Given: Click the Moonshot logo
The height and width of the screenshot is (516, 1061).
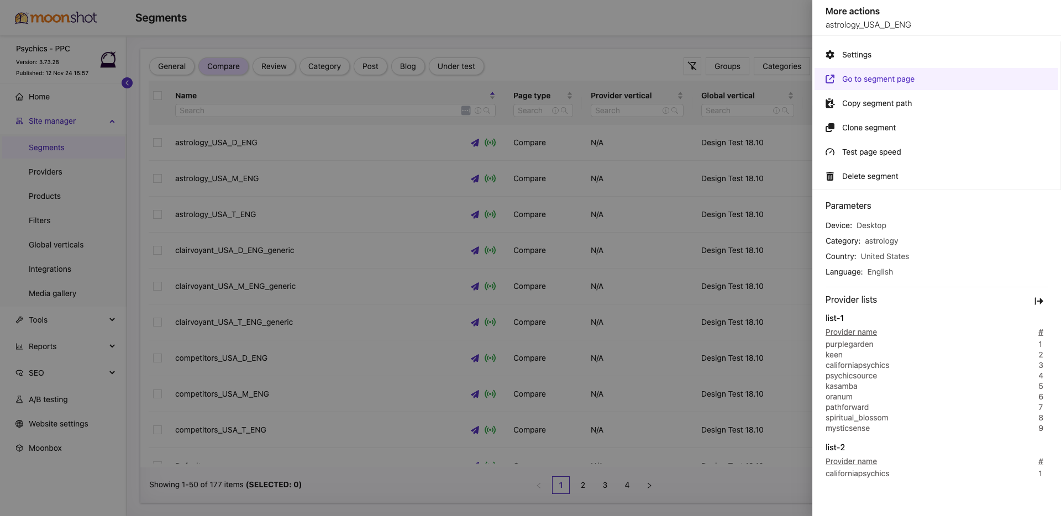Looking at the screenshot, I should (x=55, y=18).
